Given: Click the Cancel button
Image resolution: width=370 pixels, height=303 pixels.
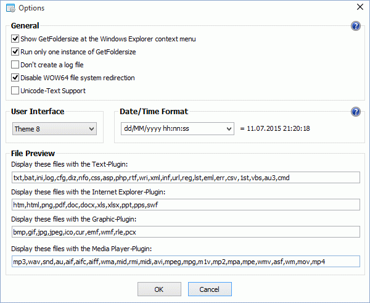Looking at the screenshot, I should point(210,289).
